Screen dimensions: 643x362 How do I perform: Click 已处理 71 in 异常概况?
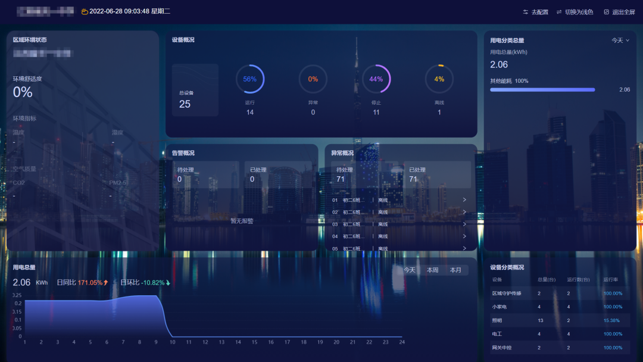coord(437,174)
